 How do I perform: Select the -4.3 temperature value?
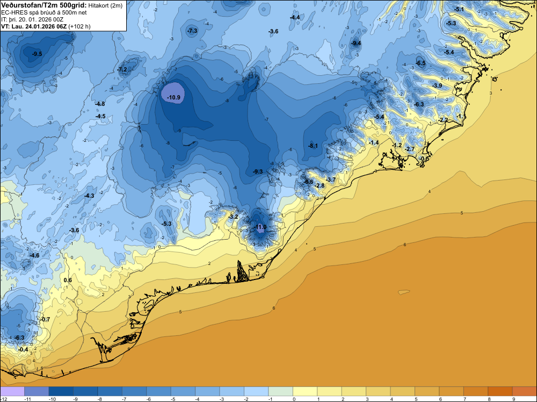89,196
